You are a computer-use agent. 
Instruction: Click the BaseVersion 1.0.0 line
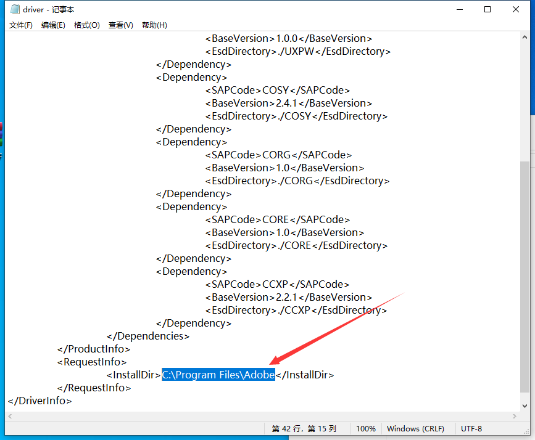tap(289, 38)
